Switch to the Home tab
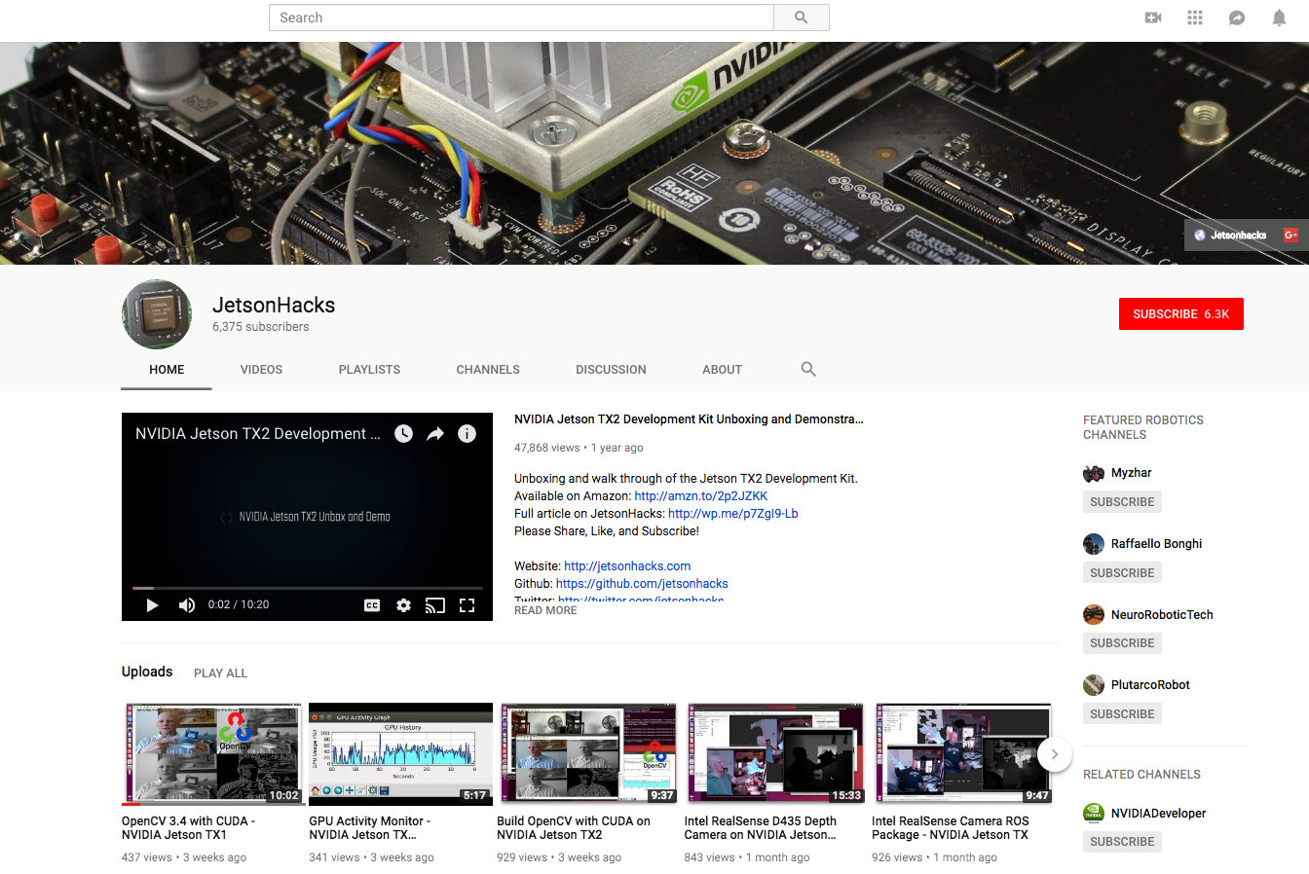Screen dimensions: 1309x874 167,370
